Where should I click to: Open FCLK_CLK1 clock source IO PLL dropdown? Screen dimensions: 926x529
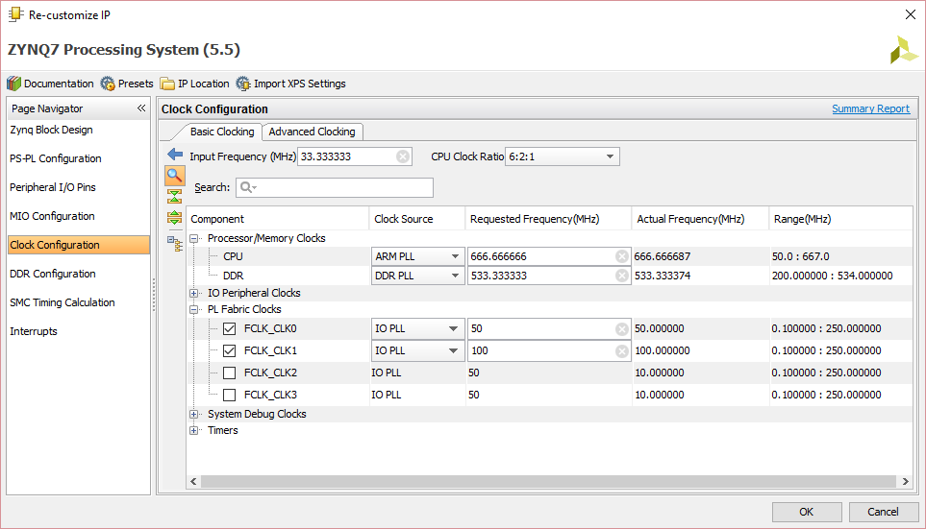(417, 350)
